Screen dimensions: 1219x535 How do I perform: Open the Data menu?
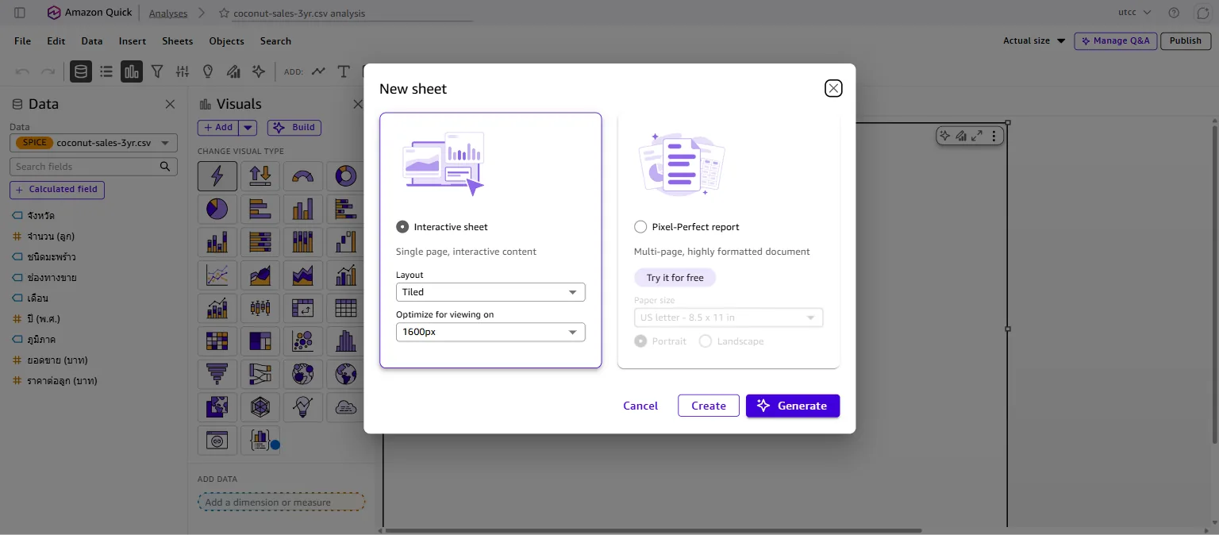(92, 41)
